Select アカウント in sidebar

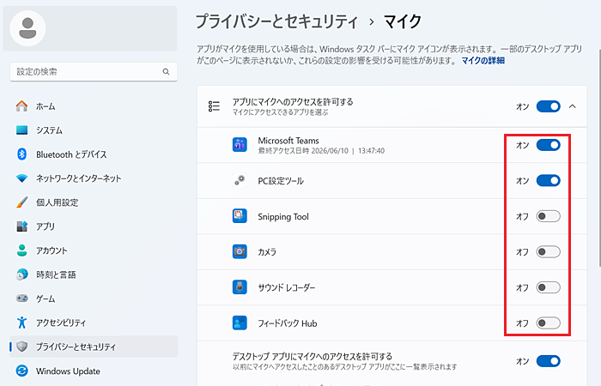pyautogui.click(x=94, y=250)
